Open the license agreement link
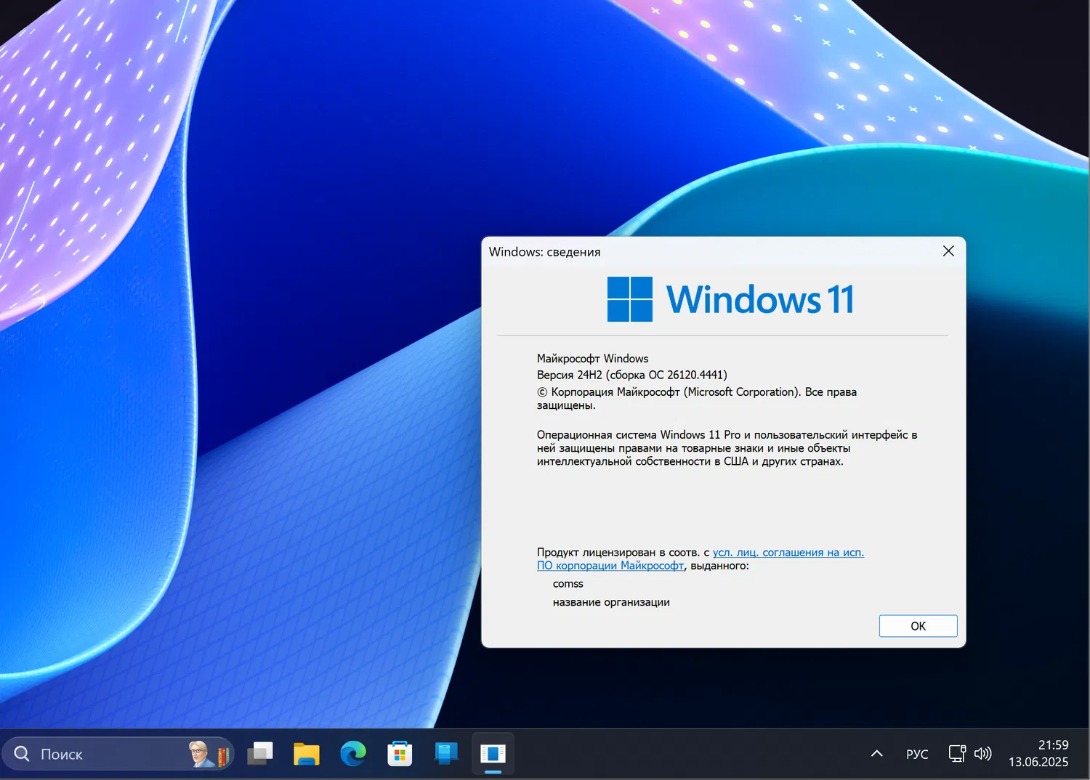Image resolution: width=1090 pixels, height=780 pixels. (788, 552)
